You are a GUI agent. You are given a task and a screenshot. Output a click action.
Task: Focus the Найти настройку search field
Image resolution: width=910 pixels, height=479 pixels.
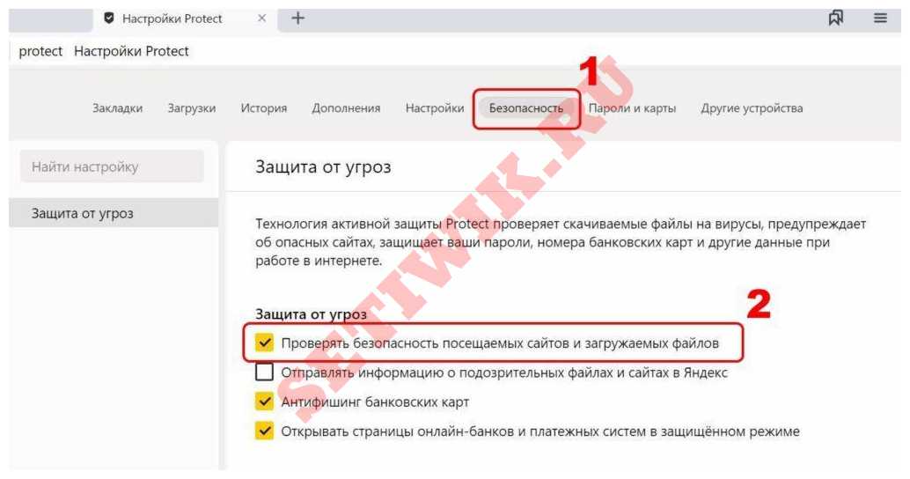click(112, 166)
